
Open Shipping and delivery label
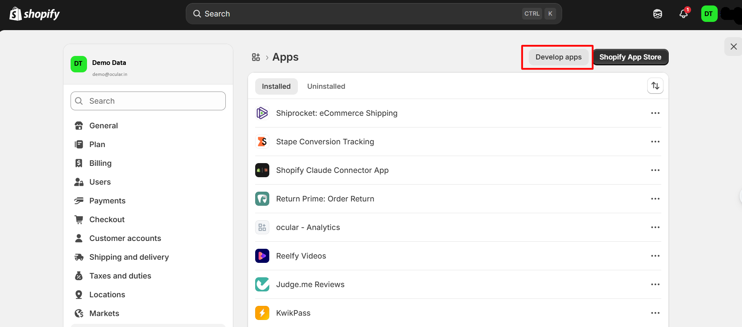pos(129,257)
